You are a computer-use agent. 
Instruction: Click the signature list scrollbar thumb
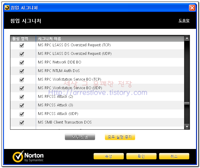[187, 103]
